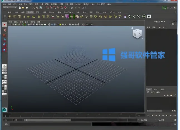Click the home icon above ViewCube

pos(132,28)
